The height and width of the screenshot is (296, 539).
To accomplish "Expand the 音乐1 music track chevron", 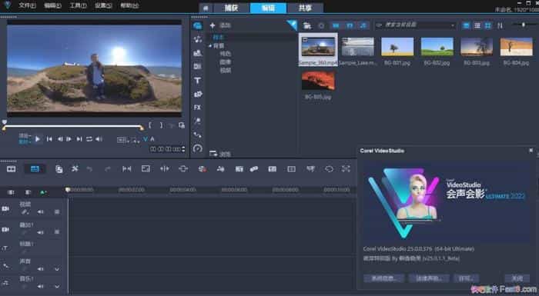I will pos(57,286).
